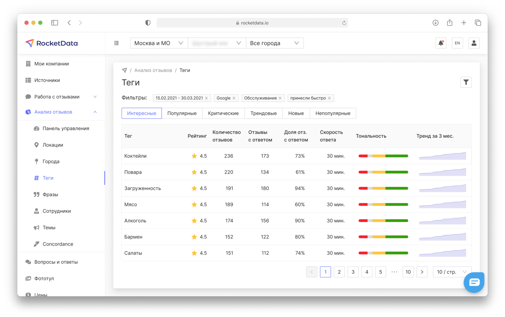Click the trend chart for Повара row
The height and width of the screenshot is (317, 505).
442,172
